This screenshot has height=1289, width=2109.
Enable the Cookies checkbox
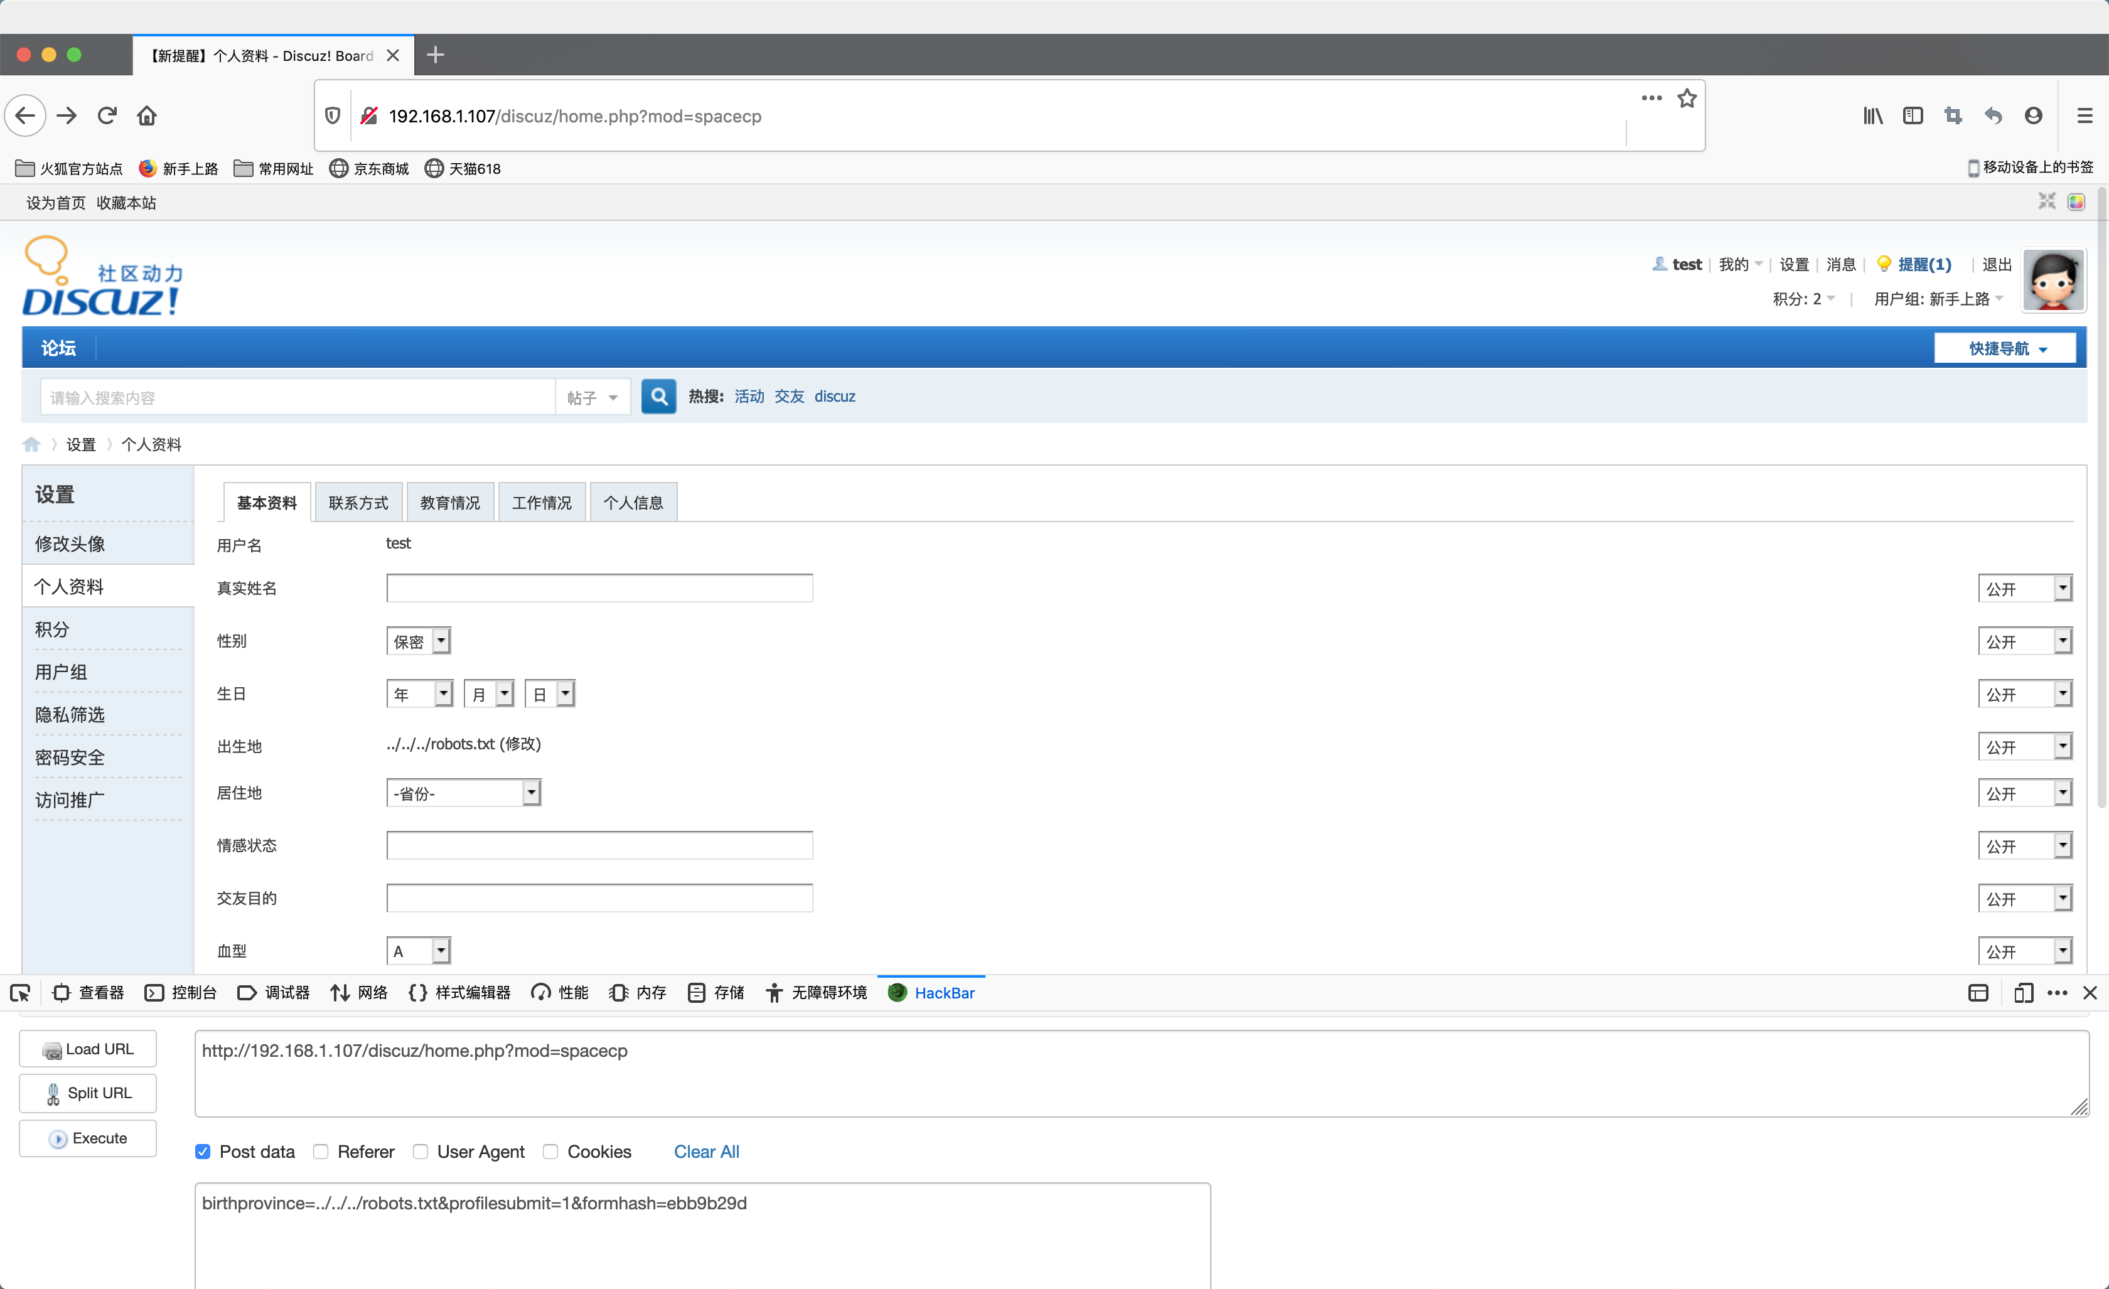[550, 1151]
